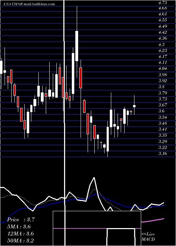Select the 3.22 price axis label
Image resolution: width=176 pixels, height=246 pixels.
click(x=162, y=148)
